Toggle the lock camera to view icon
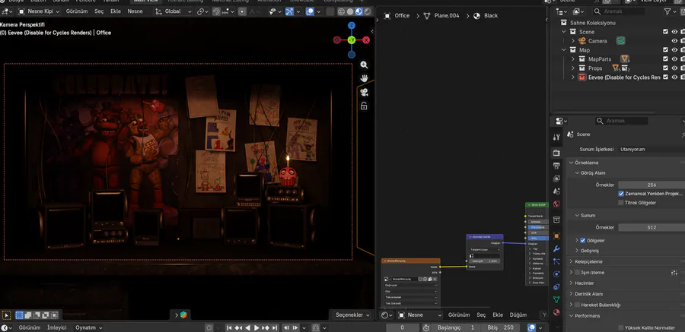685x332 pixels. (x=364, y=106)
